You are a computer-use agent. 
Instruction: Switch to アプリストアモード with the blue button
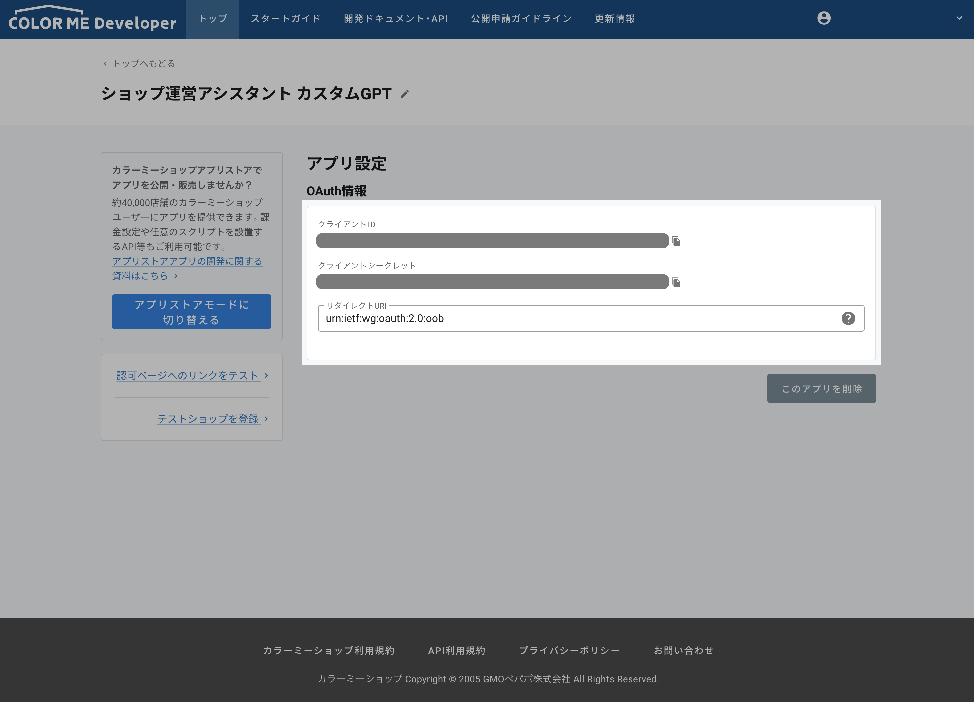[191, 312]
